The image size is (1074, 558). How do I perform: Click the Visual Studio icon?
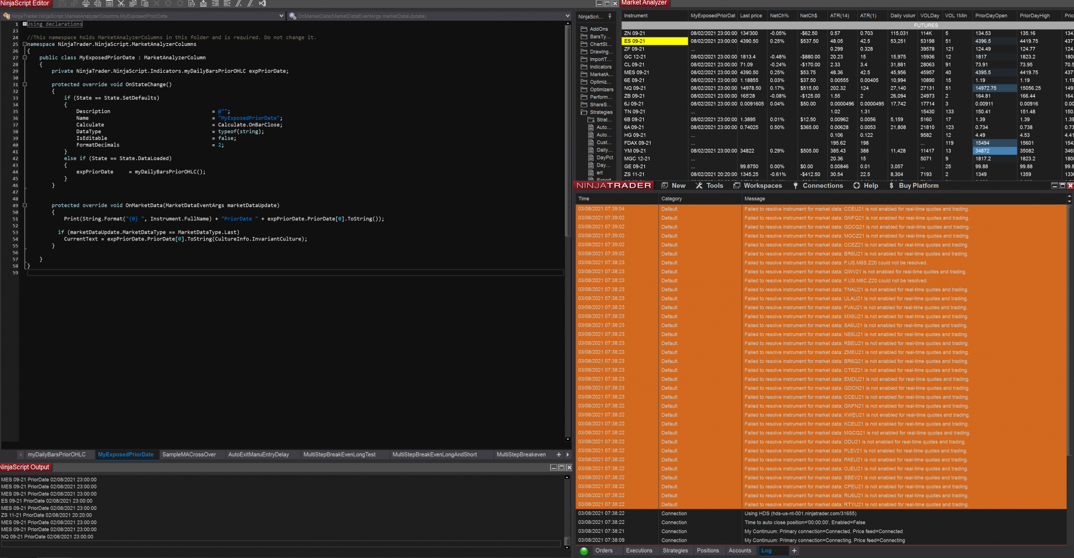point(262,3)
